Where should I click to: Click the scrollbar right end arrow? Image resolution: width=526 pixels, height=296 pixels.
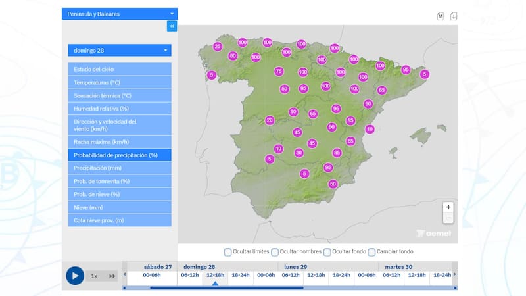click(455, 288)
